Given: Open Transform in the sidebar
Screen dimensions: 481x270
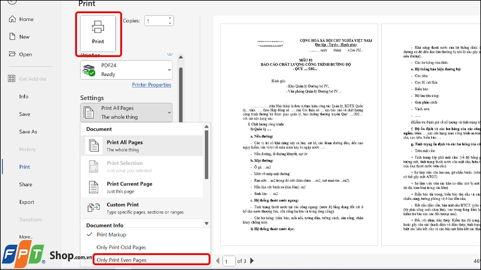Looking at the screenshot, I should click(x=31, y=220).
